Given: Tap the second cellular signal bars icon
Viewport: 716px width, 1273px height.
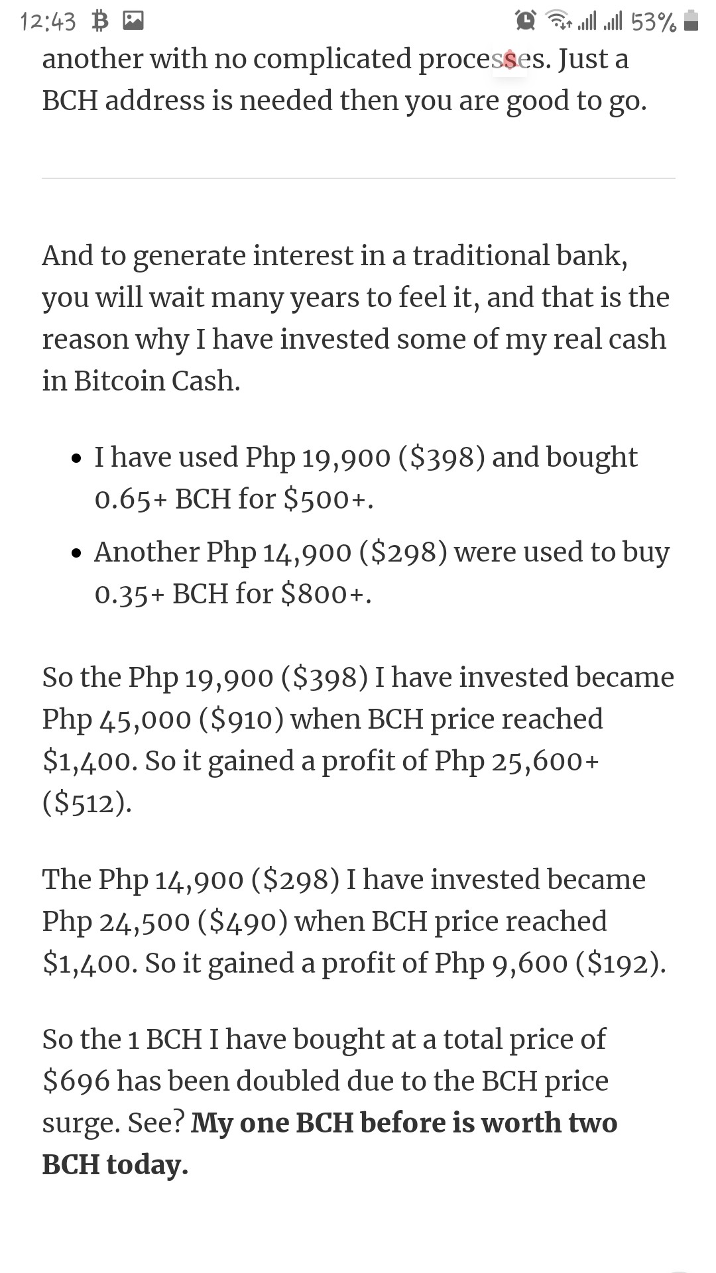Looking at the screenshot, I should point(613,22).
